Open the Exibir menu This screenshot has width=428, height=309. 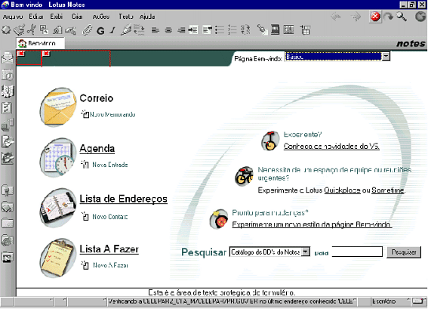56,17
